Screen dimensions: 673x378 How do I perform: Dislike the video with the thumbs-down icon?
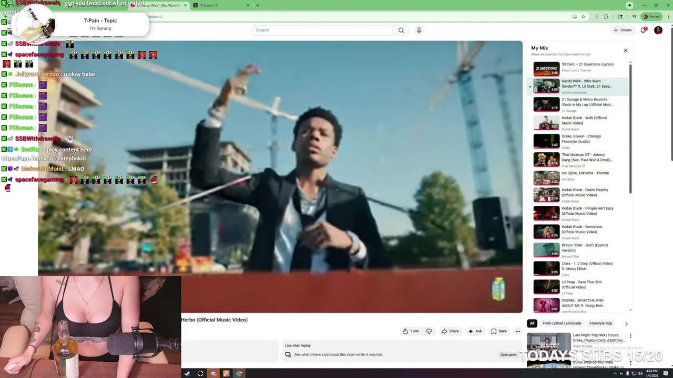click(429, 331)
